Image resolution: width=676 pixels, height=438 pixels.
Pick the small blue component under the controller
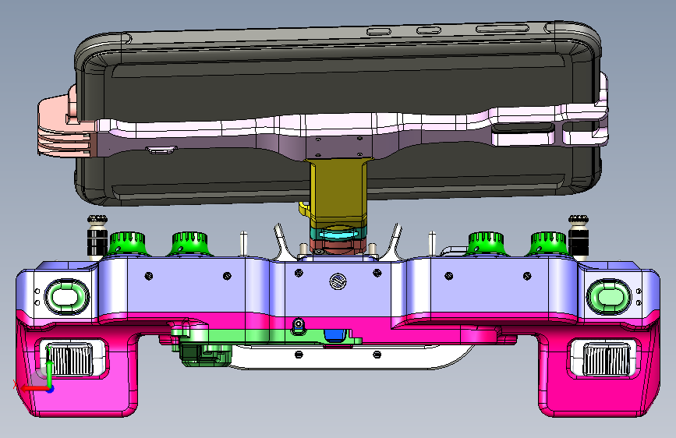(x=335, y=335)
